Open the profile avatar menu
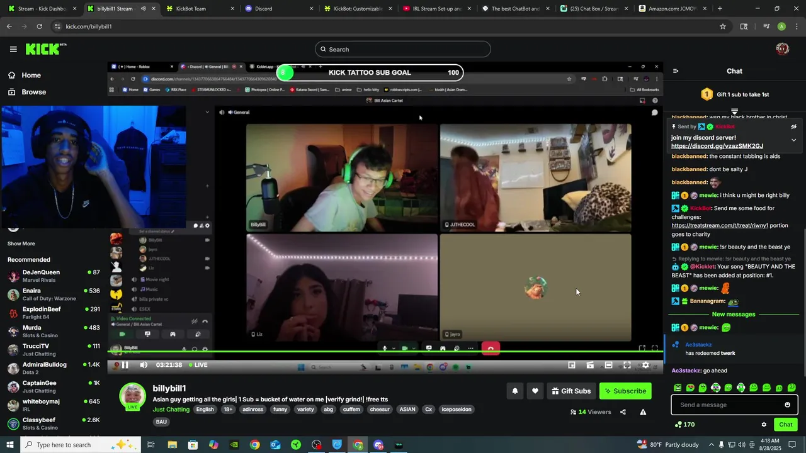 pyautogui.click(x=782, y=49)
